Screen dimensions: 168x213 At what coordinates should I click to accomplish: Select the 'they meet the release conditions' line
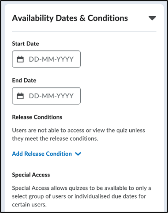pos(55,138)
